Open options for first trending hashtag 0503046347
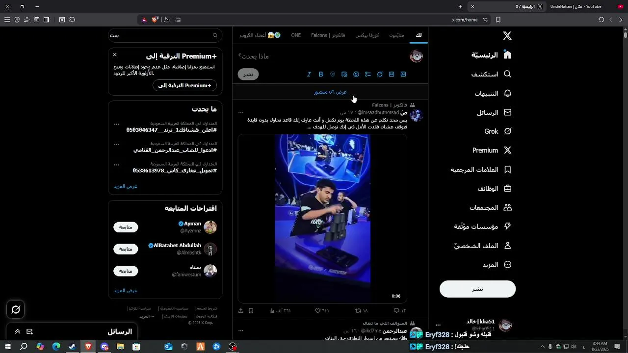This screenshot has height=353, width=628. (116, 124)
